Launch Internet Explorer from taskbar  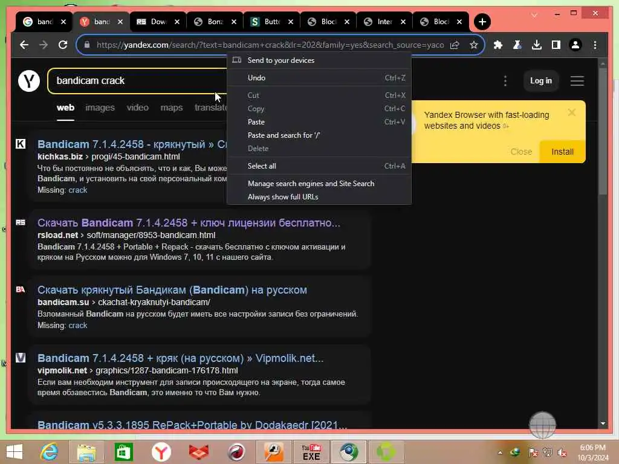50,452
